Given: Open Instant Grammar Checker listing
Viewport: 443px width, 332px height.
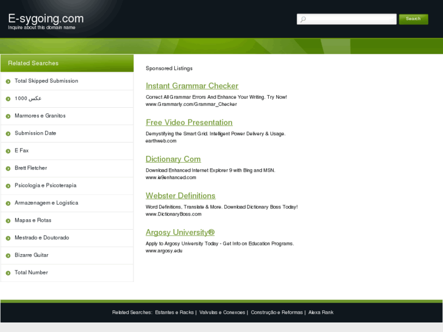Looking at the screenshot, I should [192, 86].
